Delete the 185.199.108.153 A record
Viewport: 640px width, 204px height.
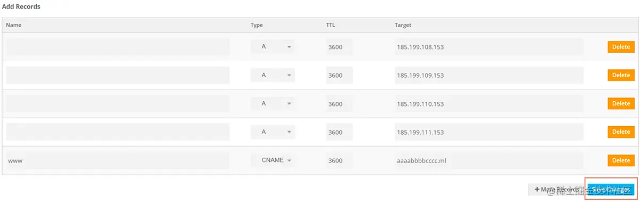click(x=621, y=47)
